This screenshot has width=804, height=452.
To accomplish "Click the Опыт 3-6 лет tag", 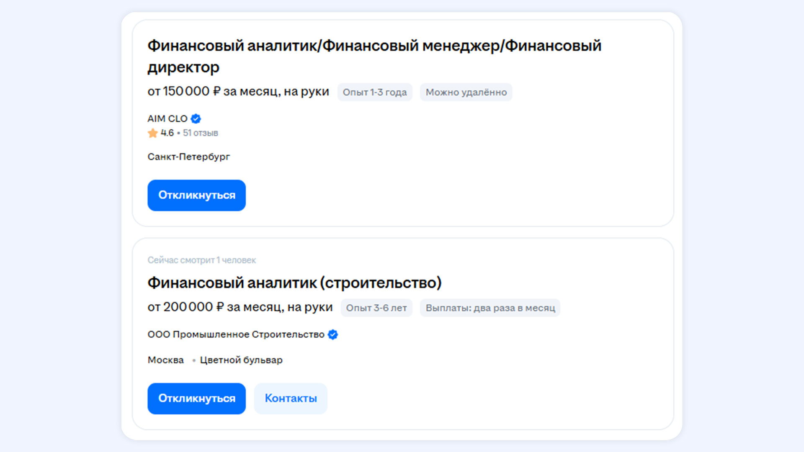I will pos(376,308).
